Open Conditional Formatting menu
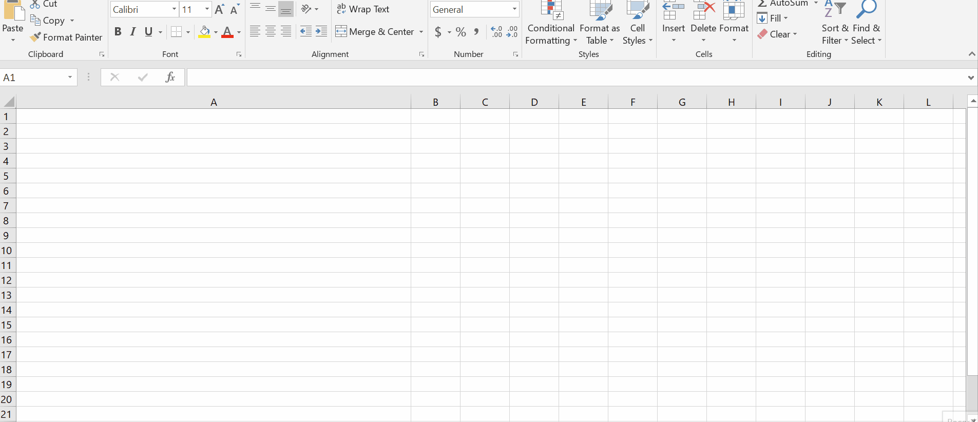Viewport: 978px width, 422px height. [551, 23]
